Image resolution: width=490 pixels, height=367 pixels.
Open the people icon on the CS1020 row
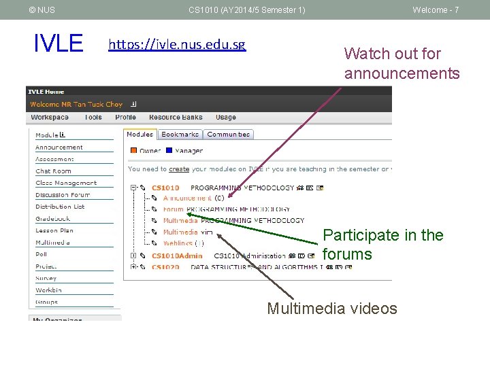pos(329,267)
